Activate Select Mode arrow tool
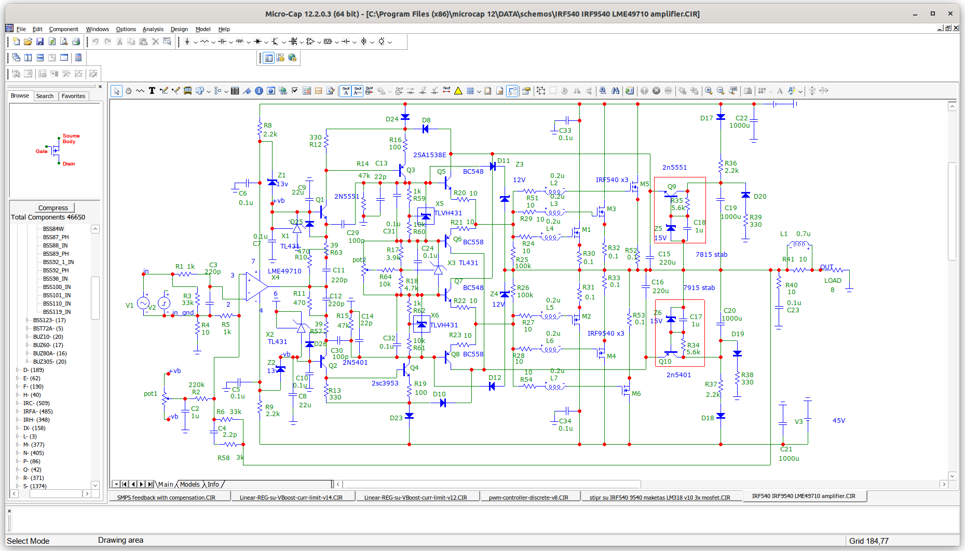Viewport: 965px width, 551px height. pyautogui.click(x=117, y=91)
